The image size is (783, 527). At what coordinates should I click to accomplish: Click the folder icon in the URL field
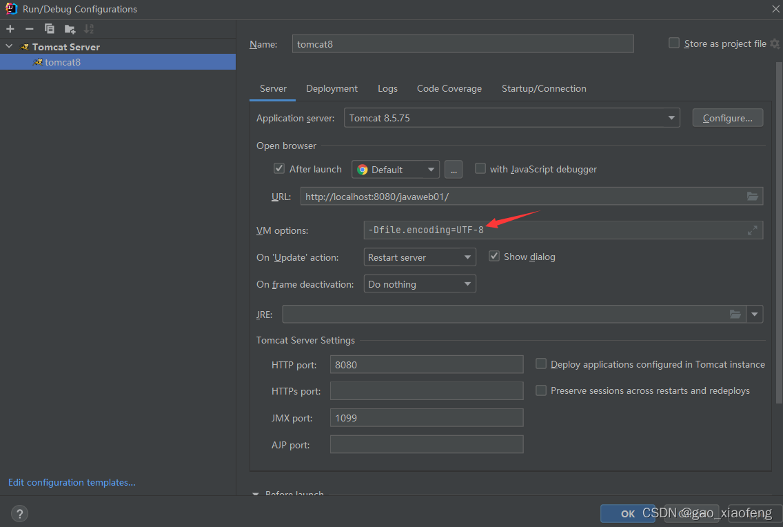click(x=752, y=197)
